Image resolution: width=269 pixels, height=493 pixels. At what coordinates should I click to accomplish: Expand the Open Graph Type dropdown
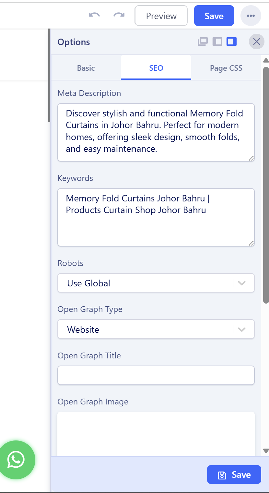pyautogui.click(x=241, y=329)
